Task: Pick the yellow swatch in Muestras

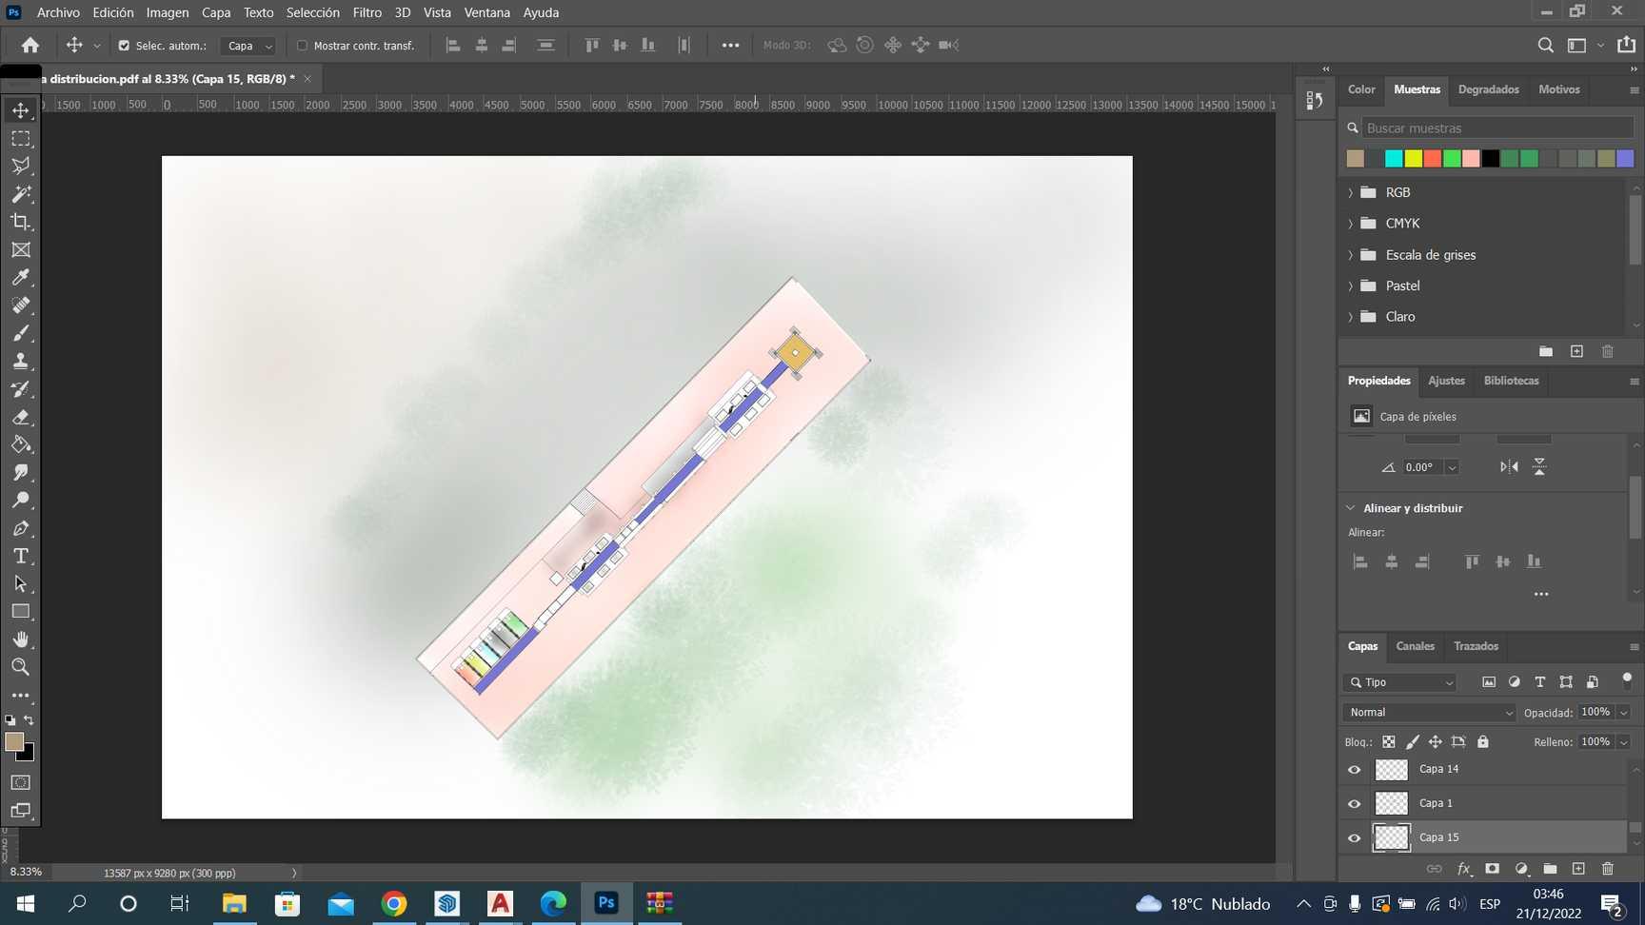Action: (x=1414, y=159)
